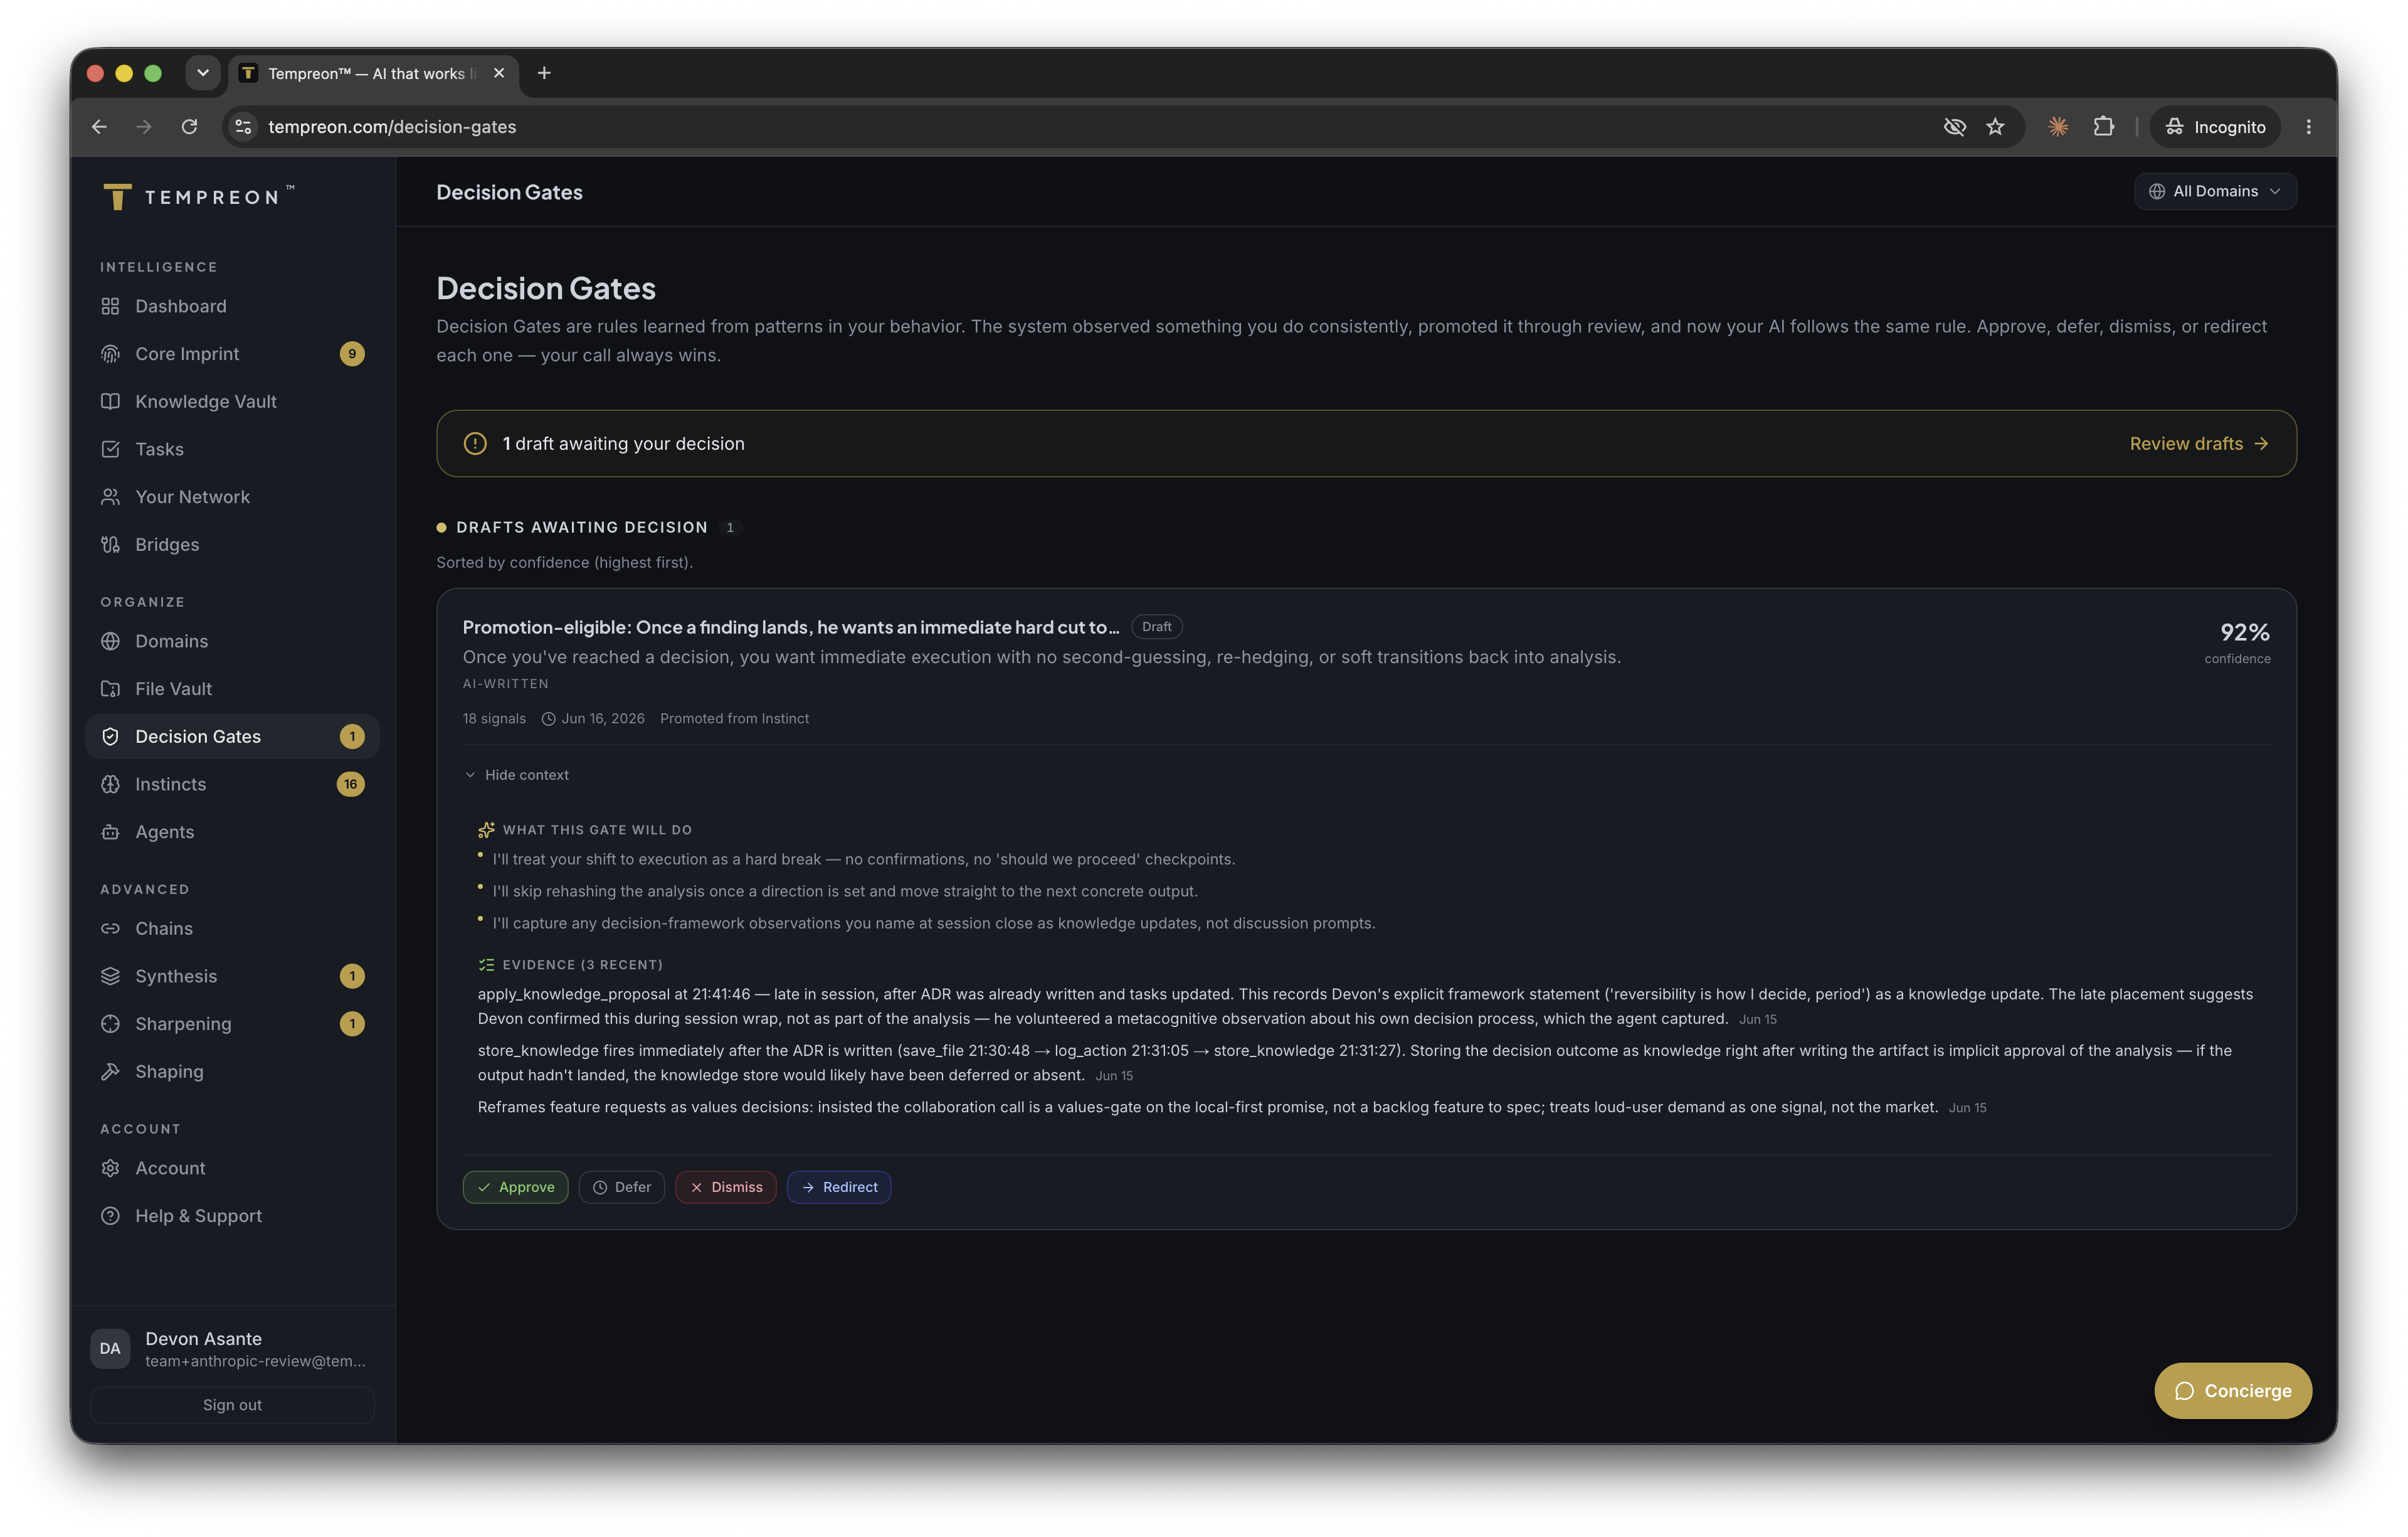Open the Concierge chat
The image size is (2408, 1537).
click(2232, 1391)
